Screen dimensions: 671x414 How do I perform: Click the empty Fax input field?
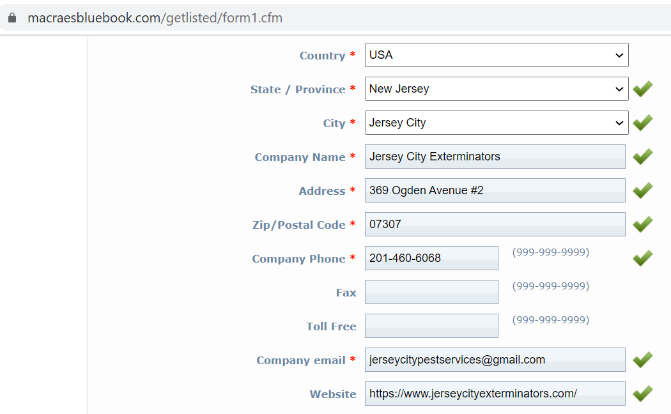click(x=431, y=292)
